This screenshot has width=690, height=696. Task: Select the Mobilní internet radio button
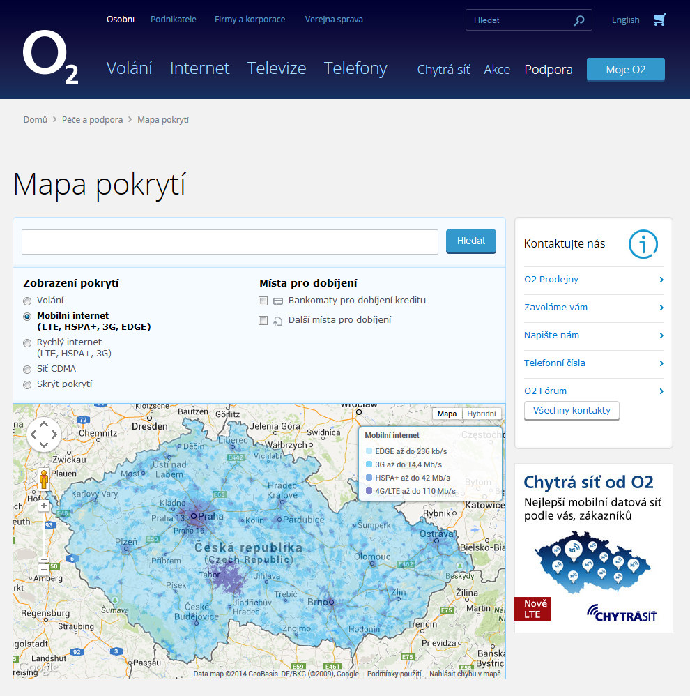(x=27, y=316)
